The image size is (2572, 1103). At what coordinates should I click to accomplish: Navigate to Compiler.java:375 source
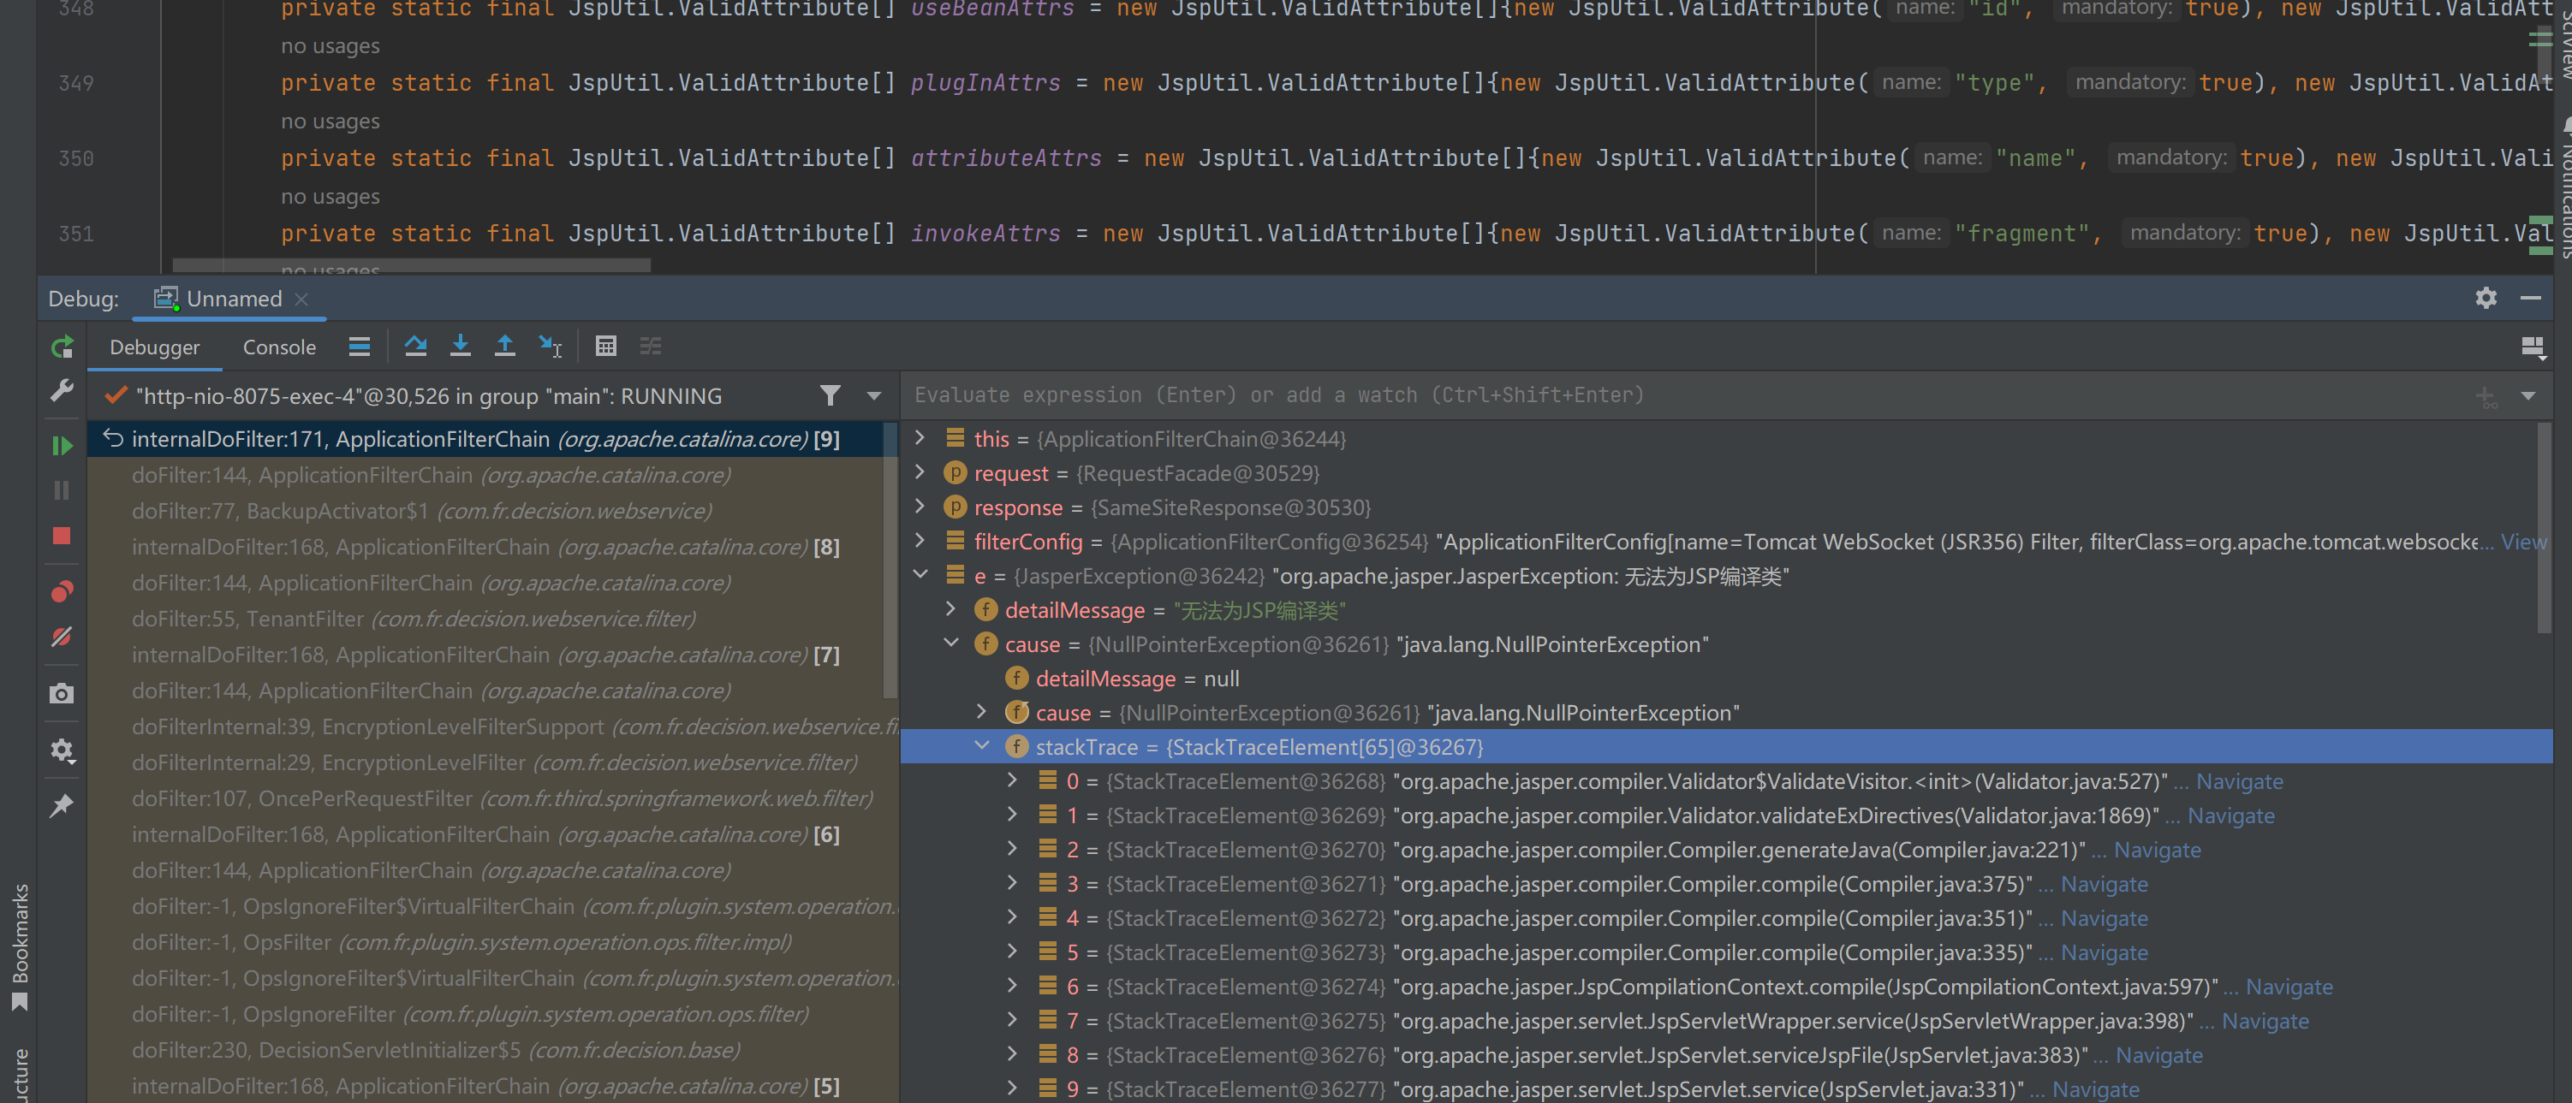2104,885
